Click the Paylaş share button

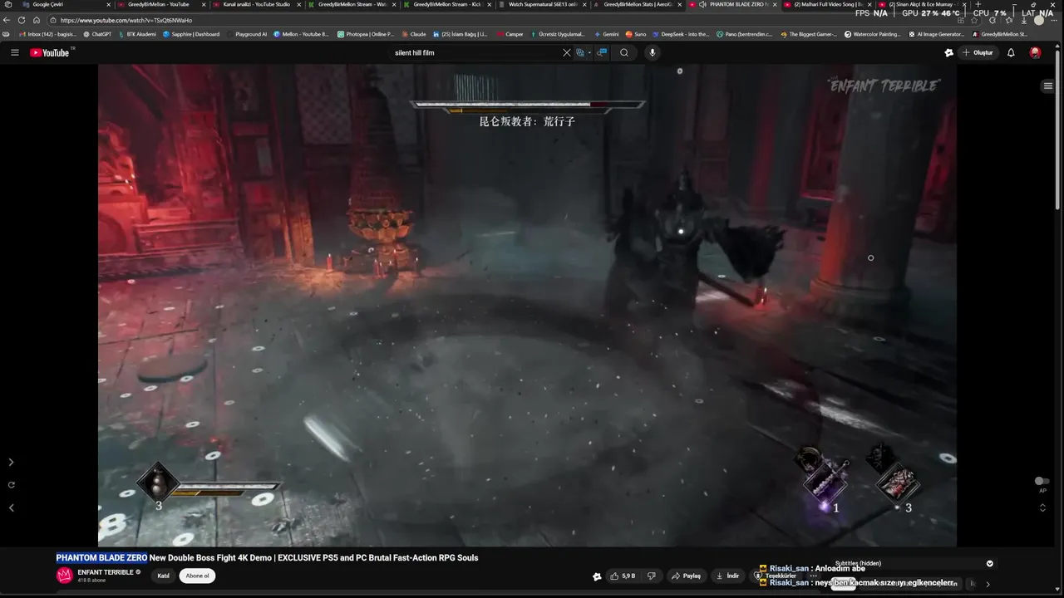click(687, 576)
